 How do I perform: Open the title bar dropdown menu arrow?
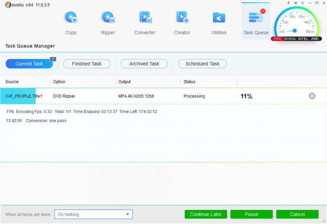pos(303,3)
